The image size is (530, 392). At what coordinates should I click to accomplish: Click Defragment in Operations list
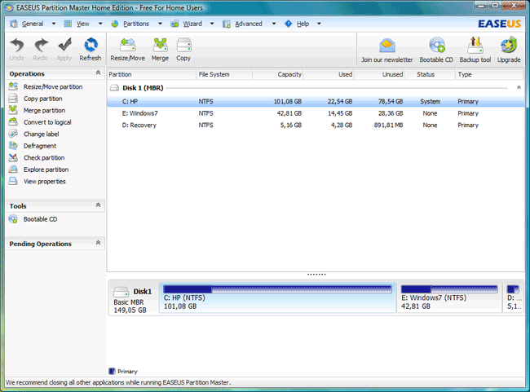point(41,146)
